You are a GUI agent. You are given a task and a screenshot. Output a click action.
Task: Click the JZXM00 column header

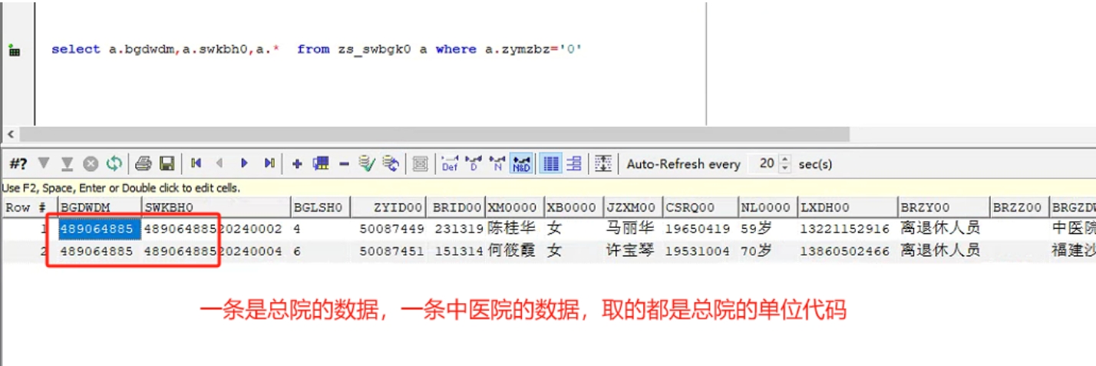(632, 207)
